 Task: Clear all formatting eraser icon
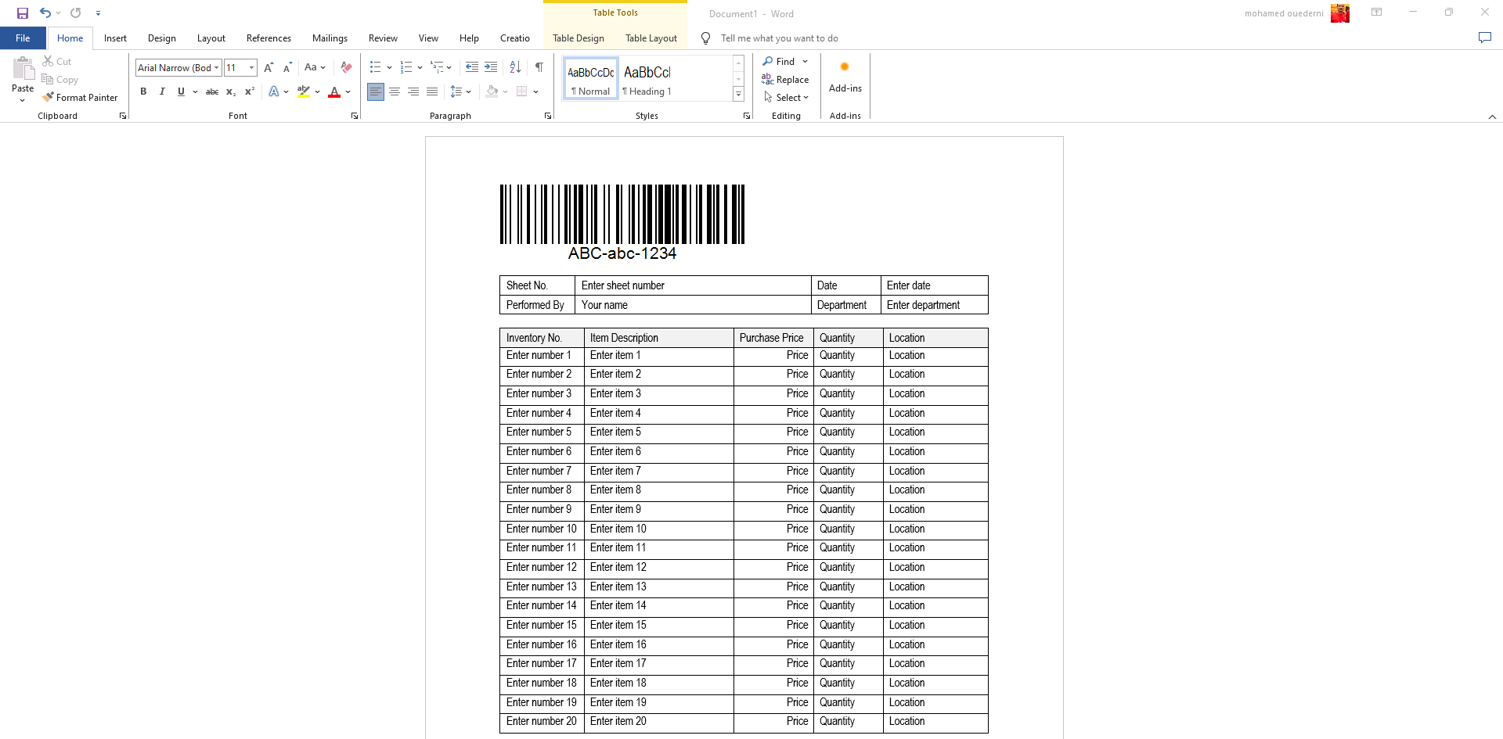tap(346, 68)
